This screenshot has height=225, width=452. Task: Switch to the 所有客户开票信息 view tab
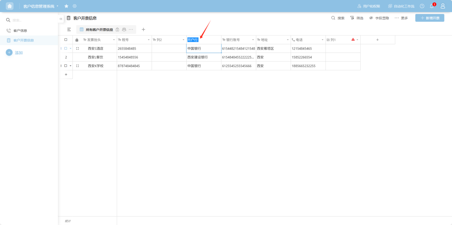click(99, 30)
